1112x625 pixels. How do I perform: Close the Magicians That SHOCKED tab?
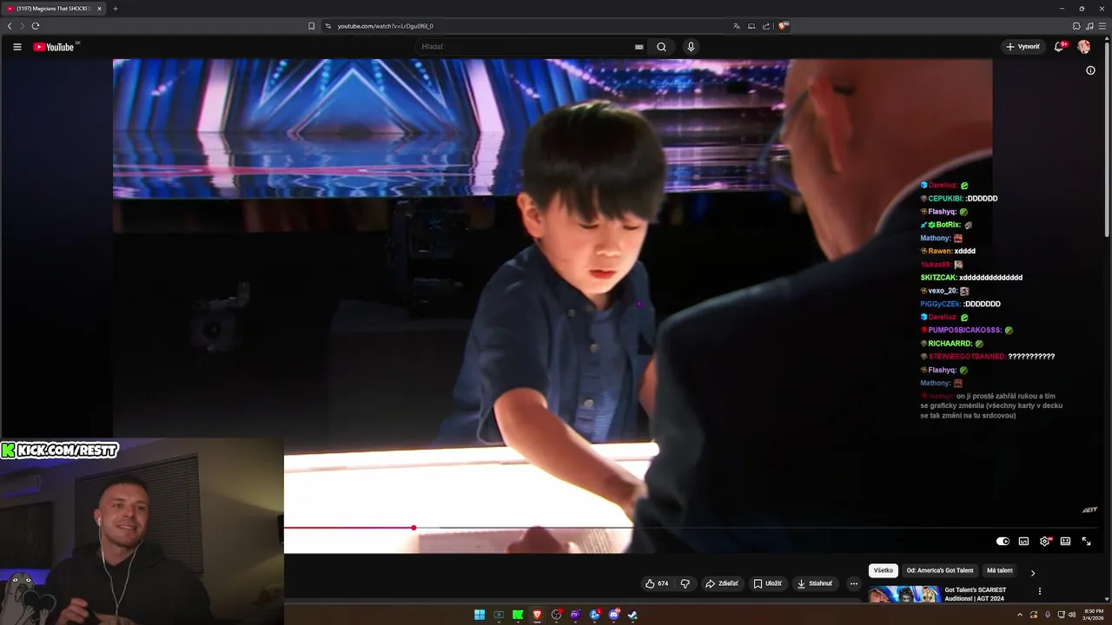click(99, 9)
